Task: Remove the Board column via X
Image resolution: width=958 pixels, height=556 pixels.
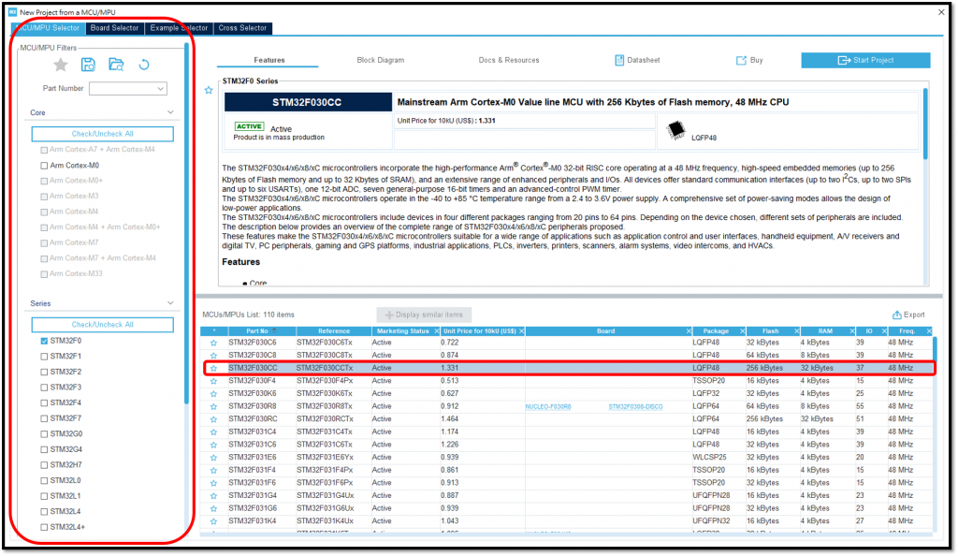Action: [x=689, y=331]
